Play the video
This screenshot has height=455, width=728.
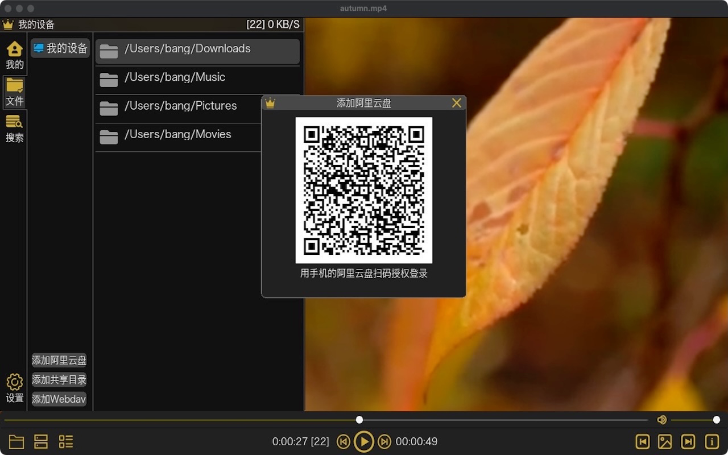point(364,441)
